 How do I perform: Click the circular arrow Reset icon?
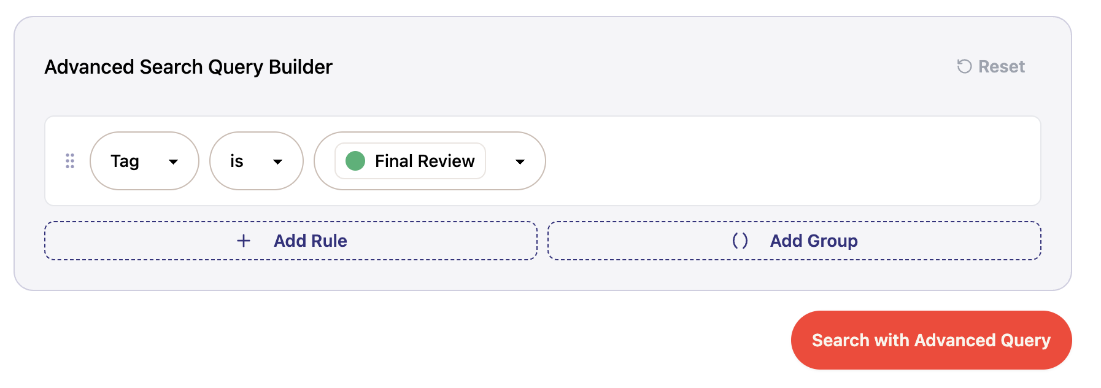(964, 66)
